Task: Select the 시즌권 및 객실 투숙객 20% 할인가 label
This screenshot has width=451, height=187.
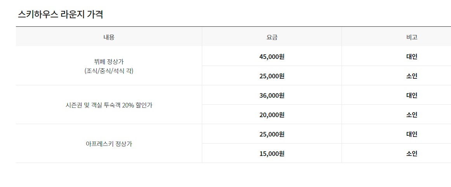Action: 109,105
